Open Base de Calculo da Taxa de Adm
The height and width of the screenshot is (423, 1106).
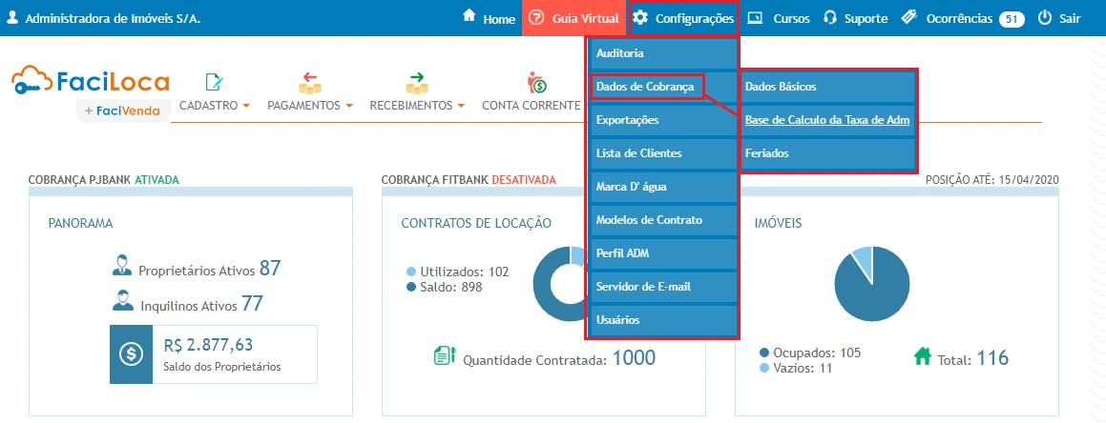(x=827, y=120)
